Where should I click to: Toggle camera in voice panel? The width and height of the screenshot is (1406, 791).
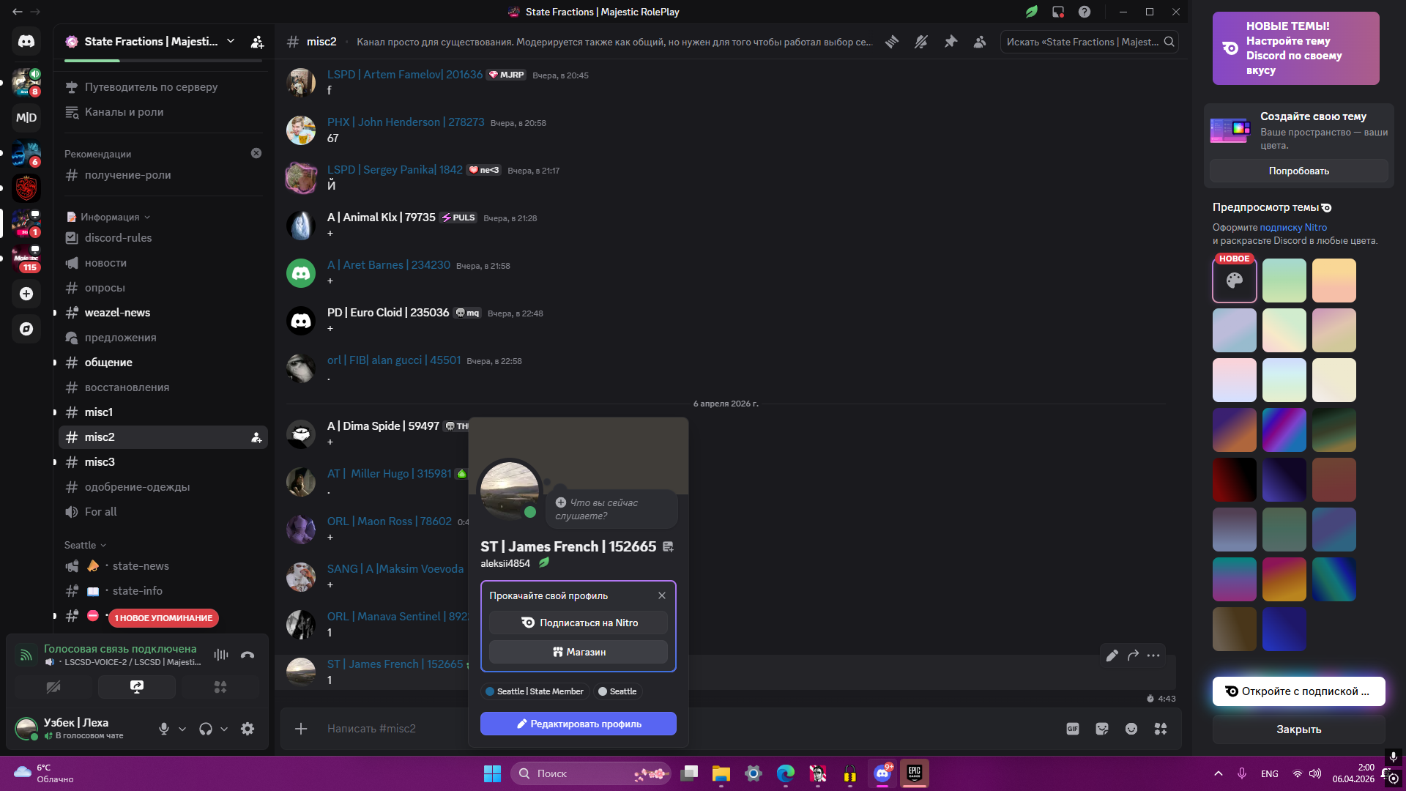pyautogui.click(x=53, y=687)
